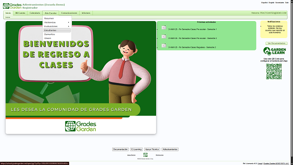Open the Legal link in footer
293x165 pixels.
[x=260, y=164]
